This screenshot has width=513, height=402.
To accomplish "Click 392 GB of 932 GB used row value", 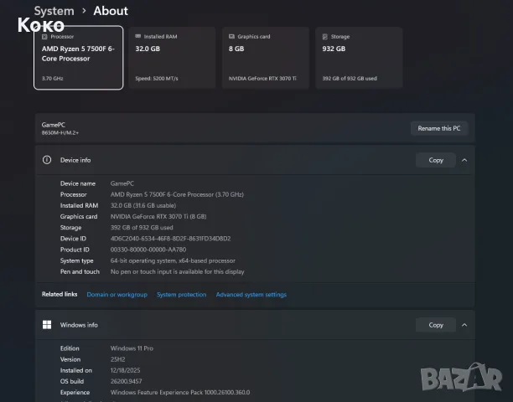I will tap(142, 228).
